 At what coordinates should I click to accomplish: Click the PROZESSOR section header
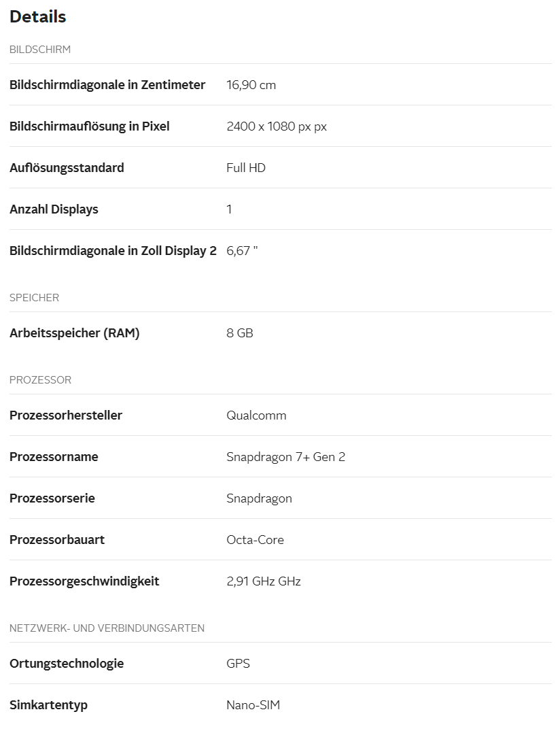click(x=40, y=380)
